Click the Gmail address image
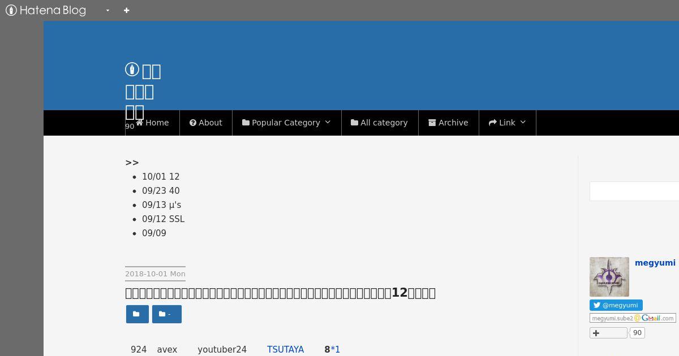This screenshot has width=679, height=356. 633,318
